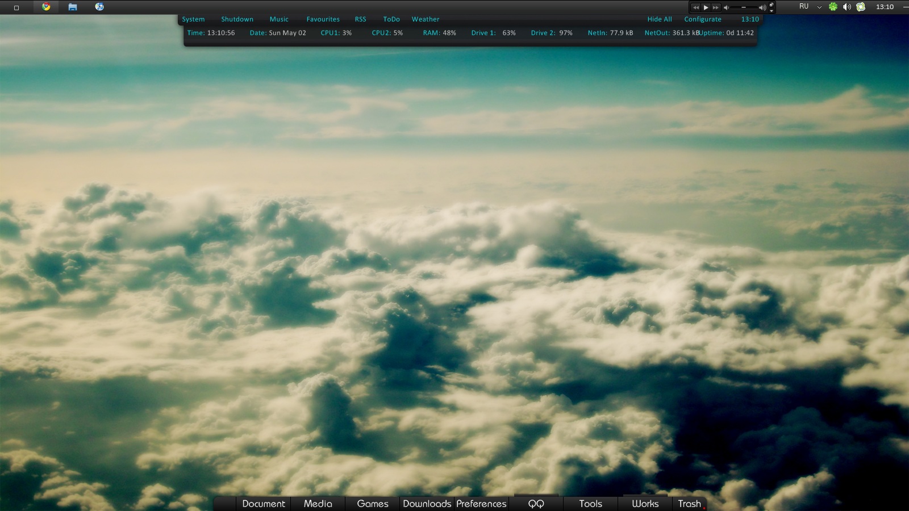The height and width of the screenshot is (511, 909).
Task: Click the CPU1: 3% readout
Action: click(x=336, y=33)
